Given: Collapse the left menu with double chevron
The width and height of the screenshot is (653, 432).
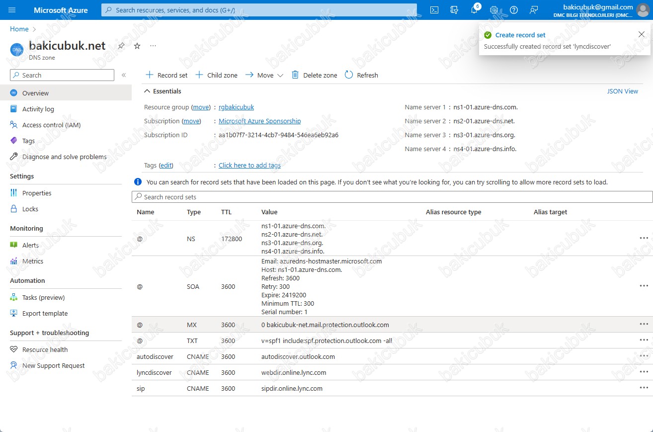Looking at the screenshot, I should [124, 75].
